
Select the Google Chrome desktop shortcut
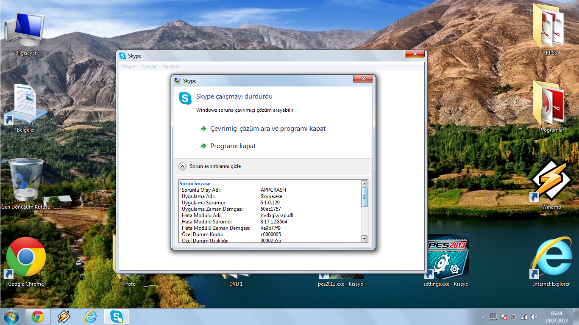click(26, 262)
